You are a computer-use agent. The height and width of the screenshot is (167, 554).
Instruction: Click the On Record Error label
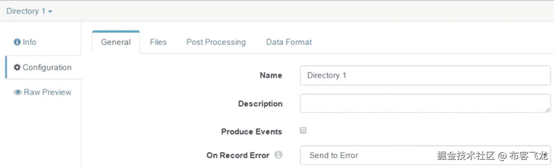click(x=238, y=155)
